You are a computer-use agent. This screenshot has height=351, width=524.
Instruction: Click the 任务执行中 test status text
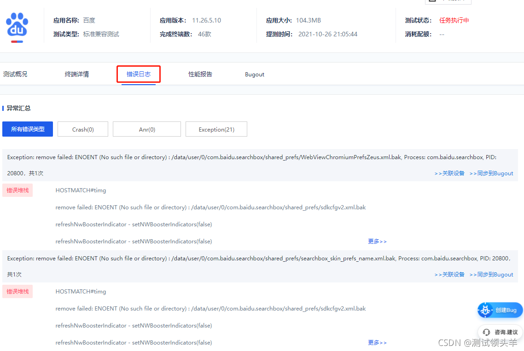(x=454, y=20)
